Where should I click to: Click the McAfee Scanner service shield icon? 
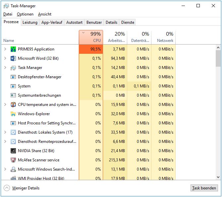coord(13,160)
